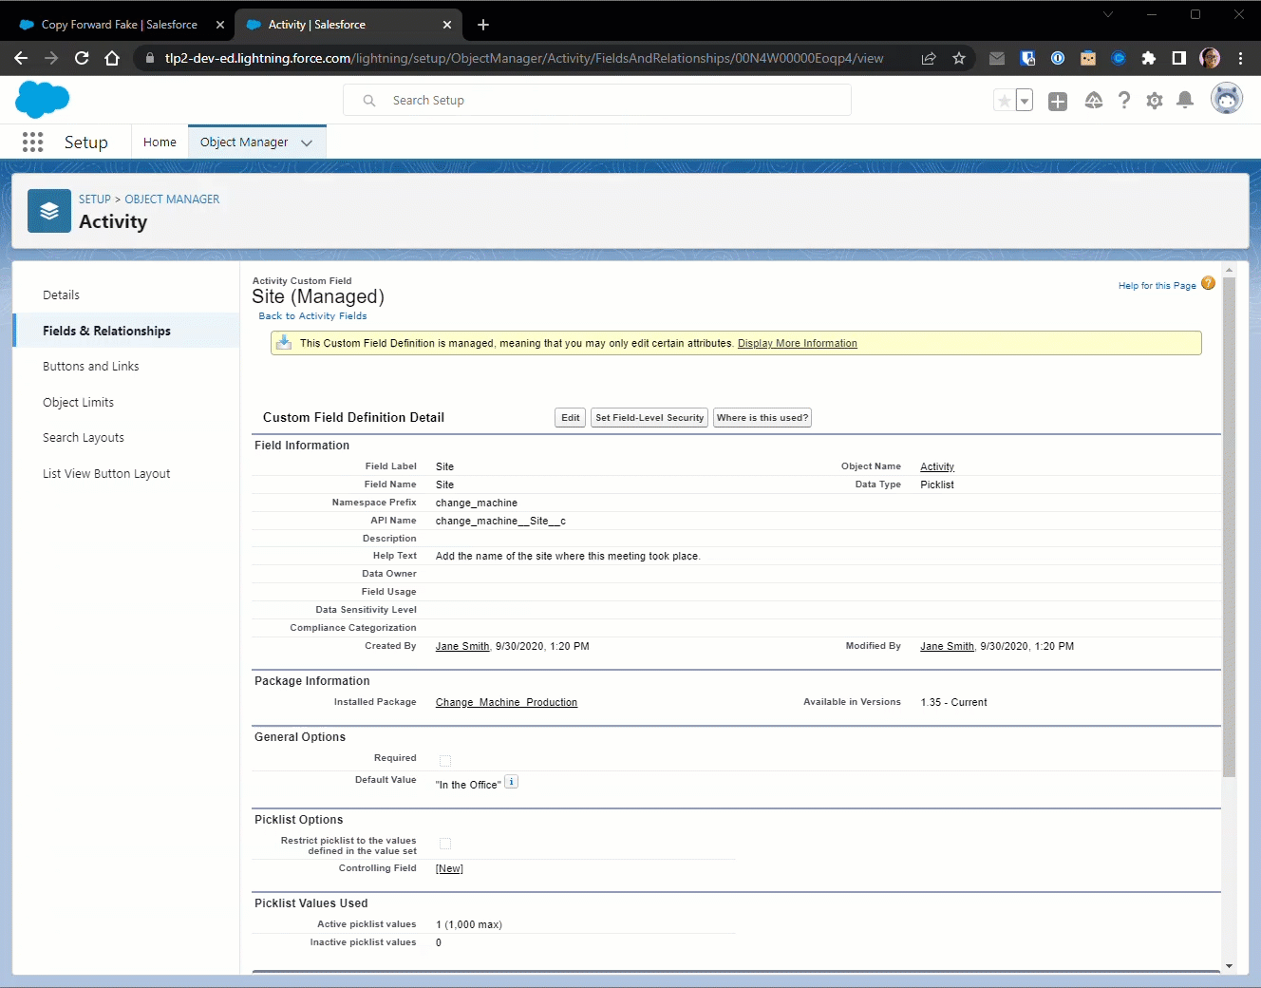
Task: Open the Home setup tab
Action: pos(160,142)
